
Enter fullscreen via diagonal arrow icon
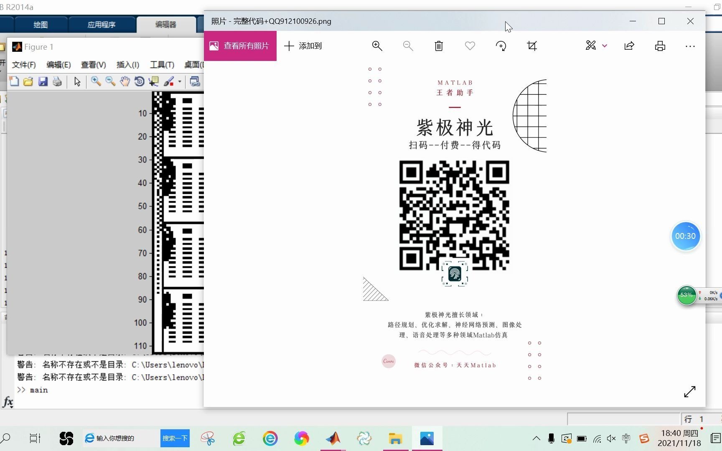690,392
